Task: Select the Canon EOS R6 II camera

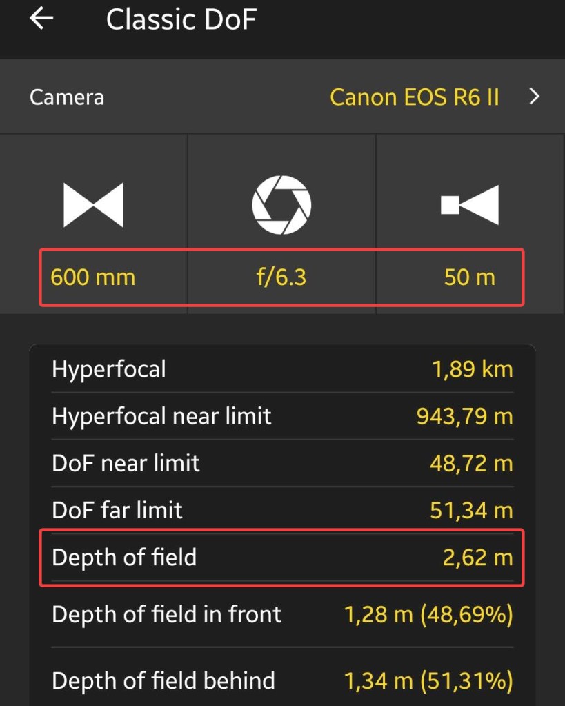Action: pos(414,97)
